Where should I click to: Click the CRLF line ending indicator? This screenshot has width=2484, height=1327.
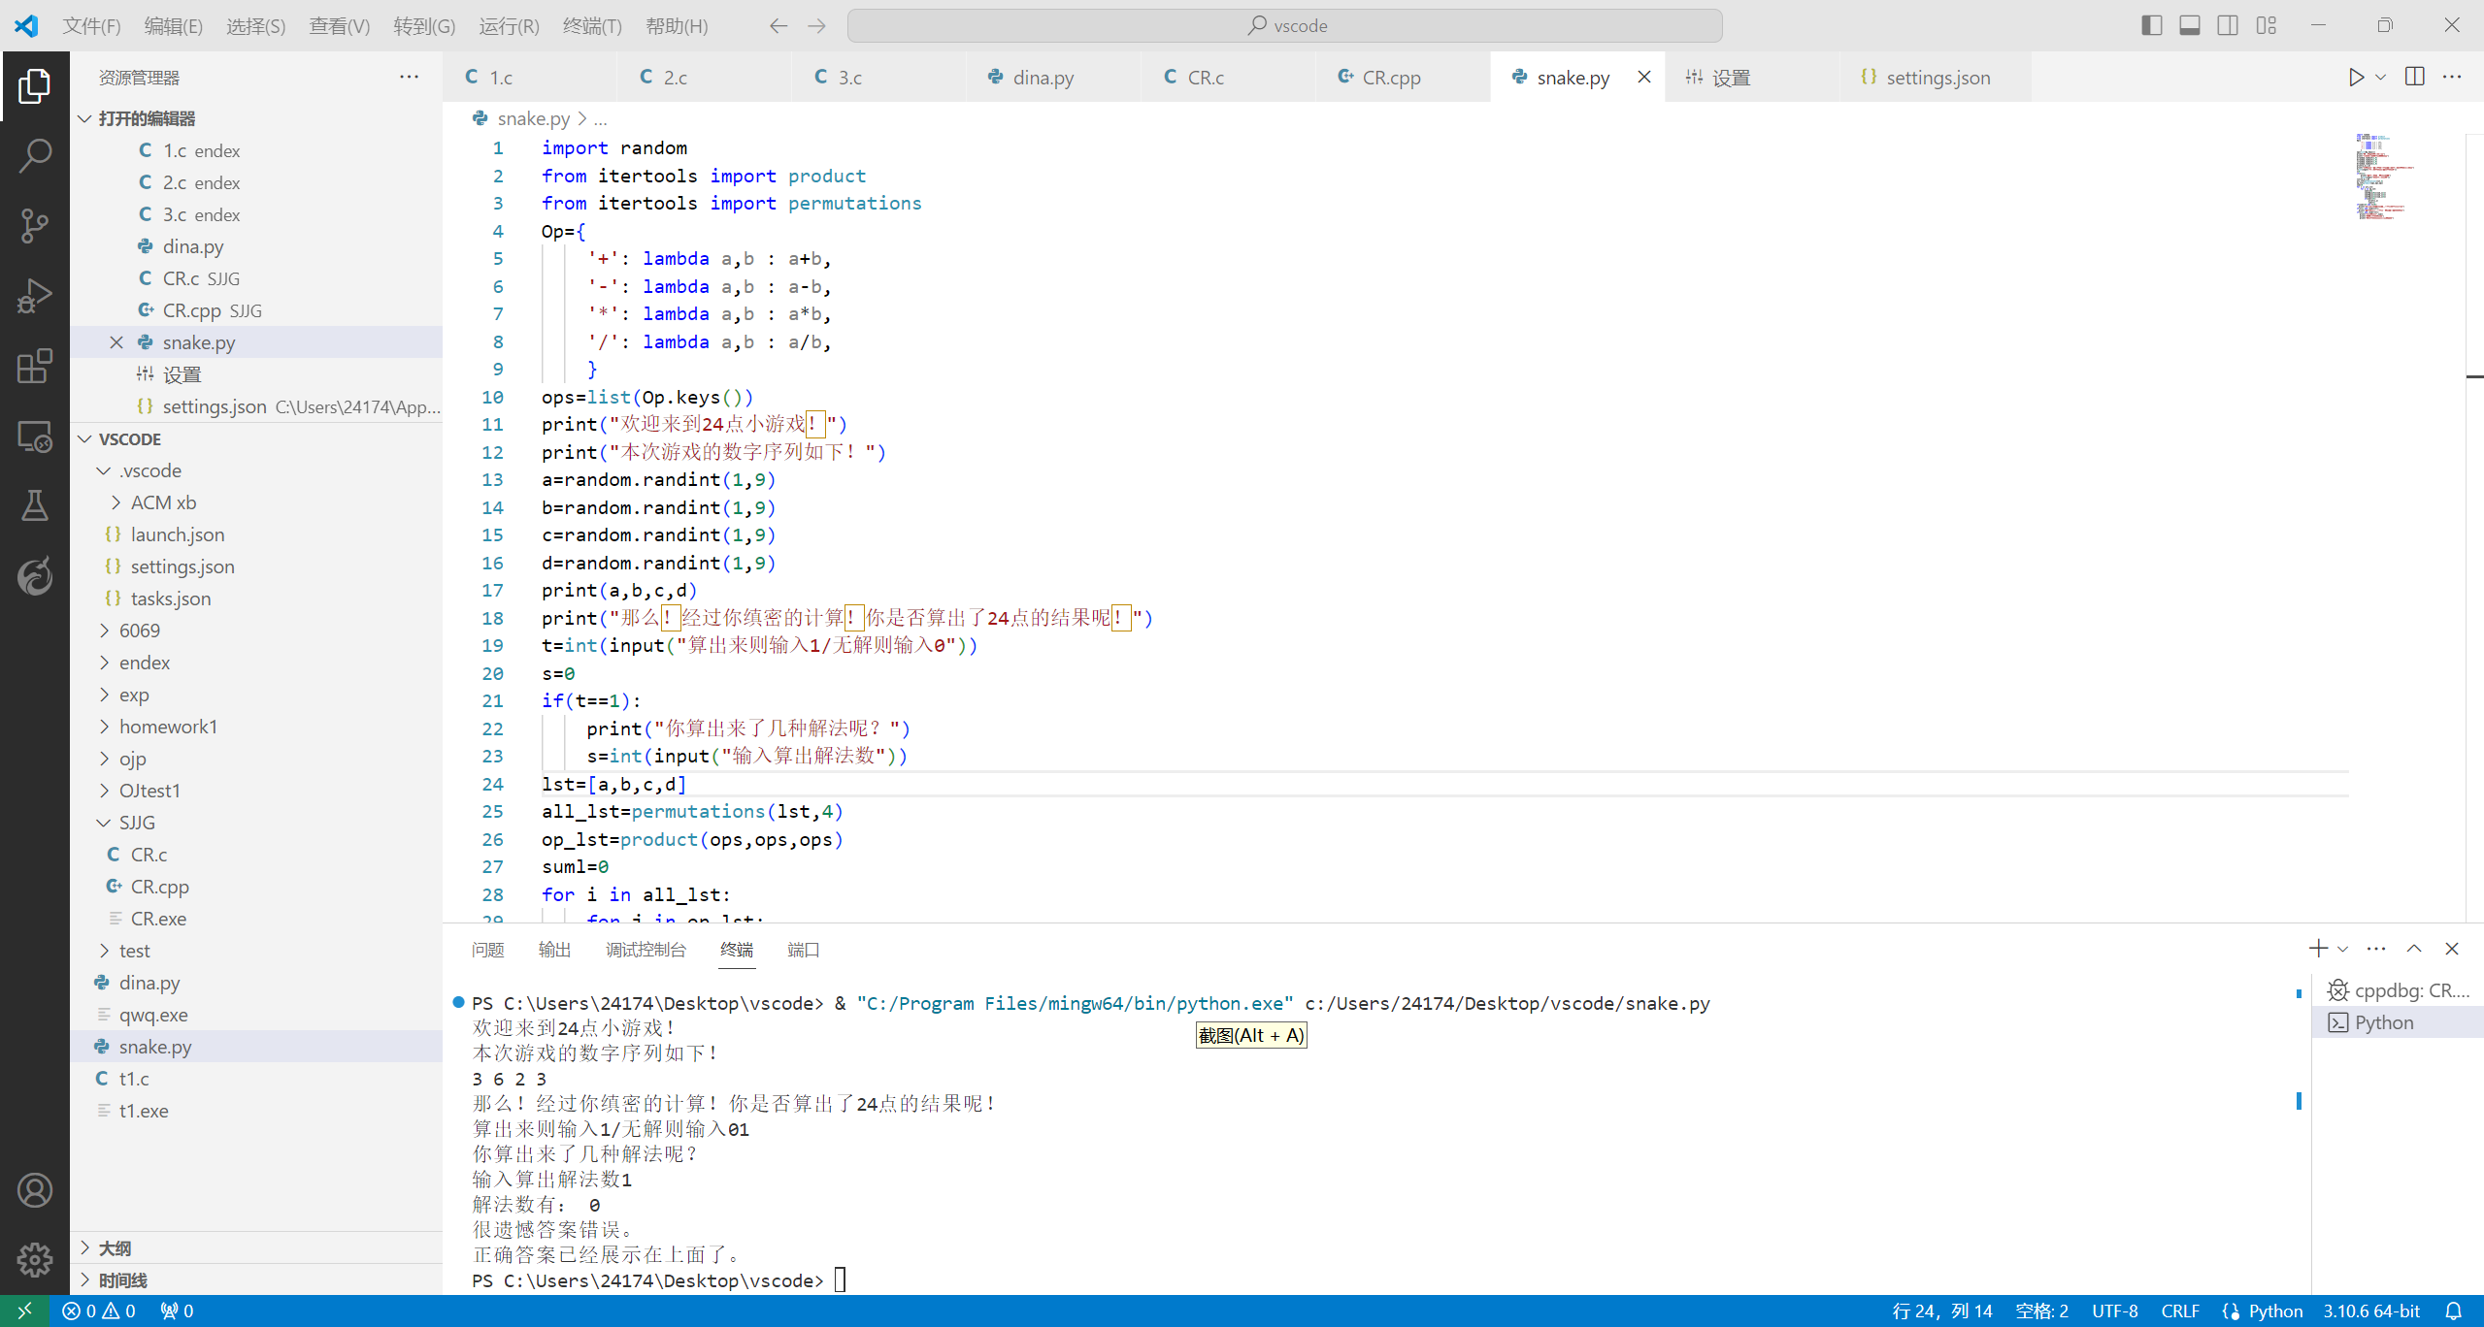coord(2179,1311)
